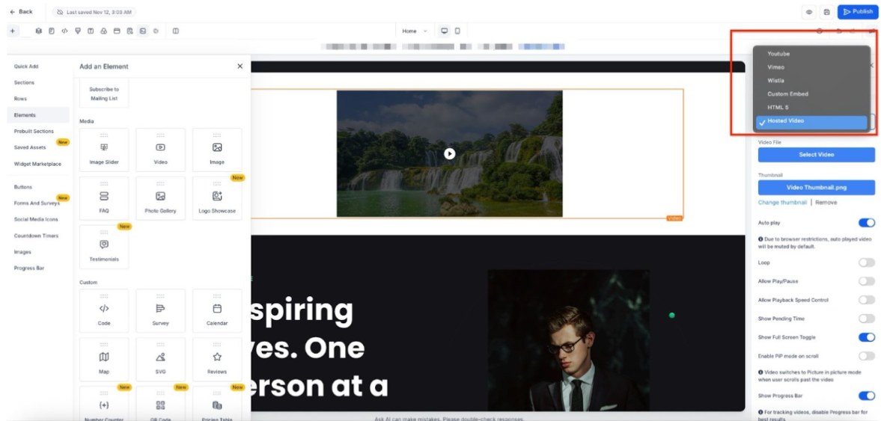The height and width of the screenshot is (421, 881).
Task: Switch to mobile view icon
Action: point(457,31)
